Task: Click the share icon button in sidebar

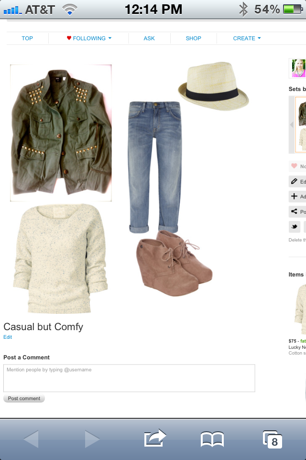Action: (x=297, y=211)
